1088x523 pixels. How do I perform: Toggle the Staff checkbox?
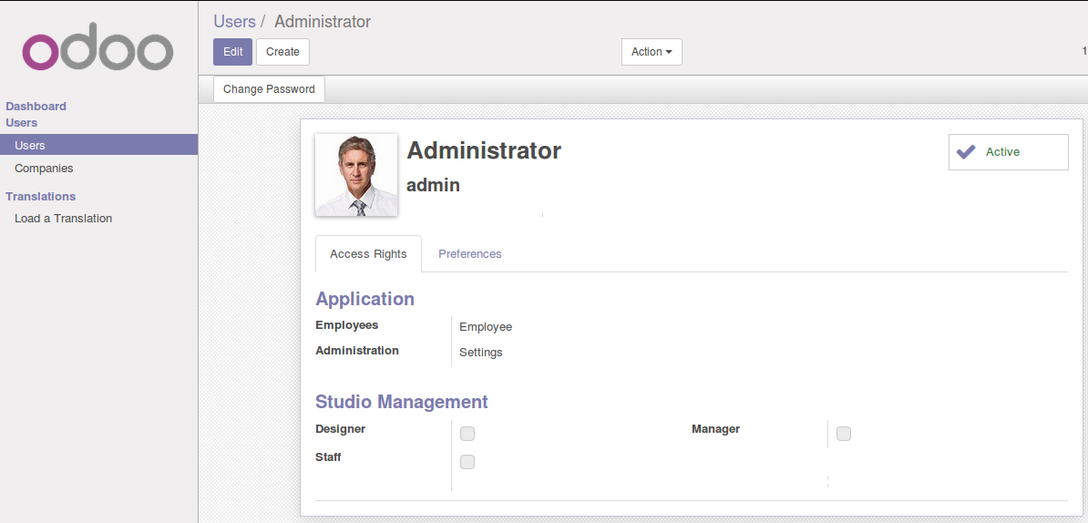tap(467, 462)
